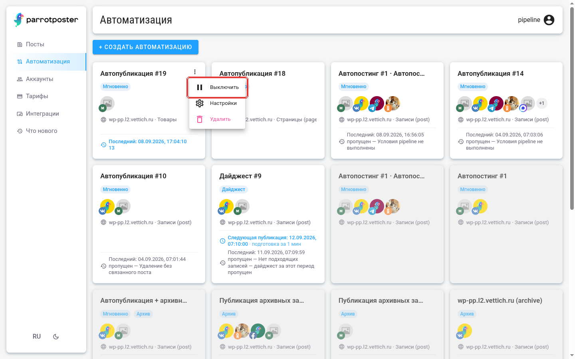Choose Настройки in the card menu

(x=217, y=103)
